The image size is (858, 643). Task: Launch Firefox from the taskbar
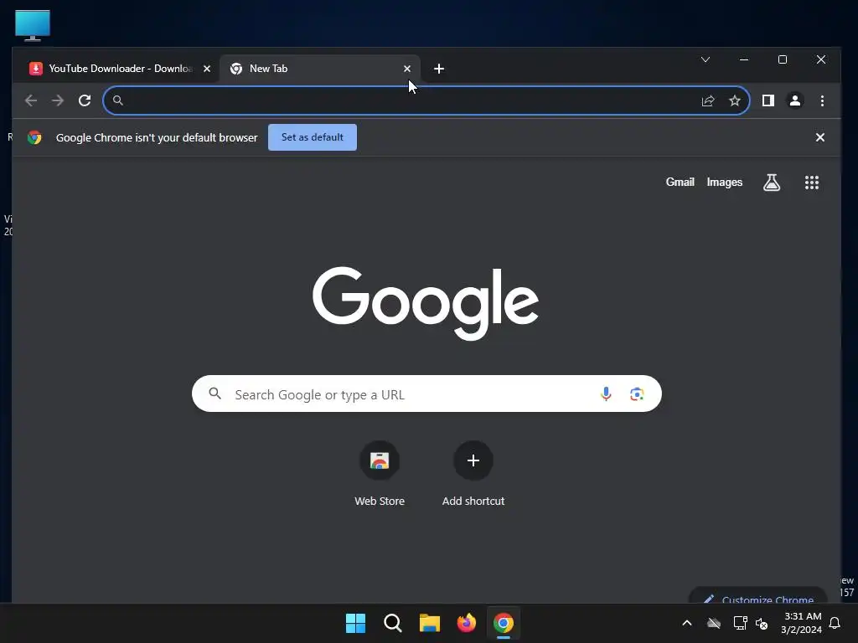coord(466,623)
